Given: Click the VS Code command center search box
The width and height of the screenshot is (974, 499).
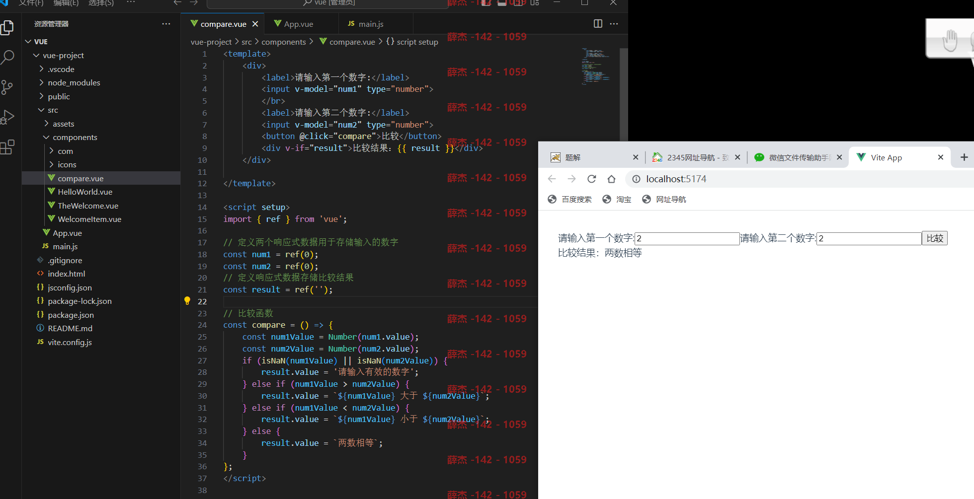Looking at the screenshot, I should (x=327, y=3).
